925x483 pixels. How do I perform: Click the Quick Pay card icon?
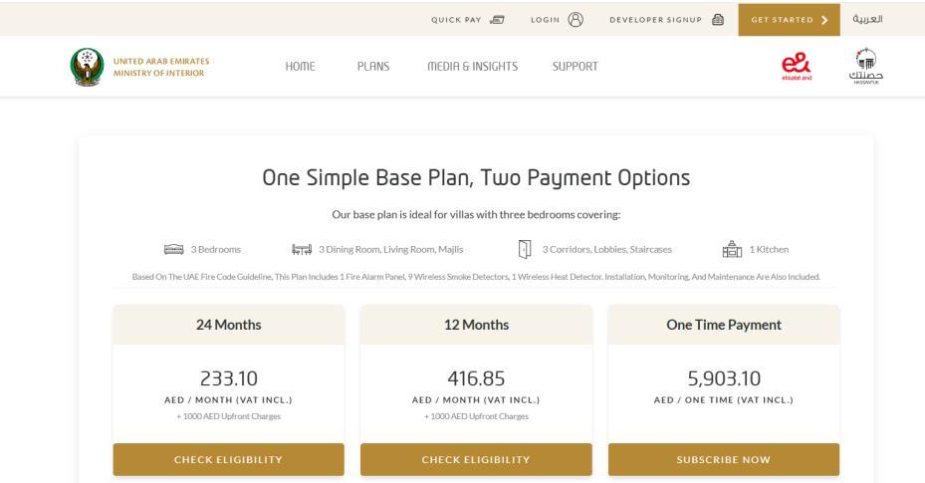(500, 19)
